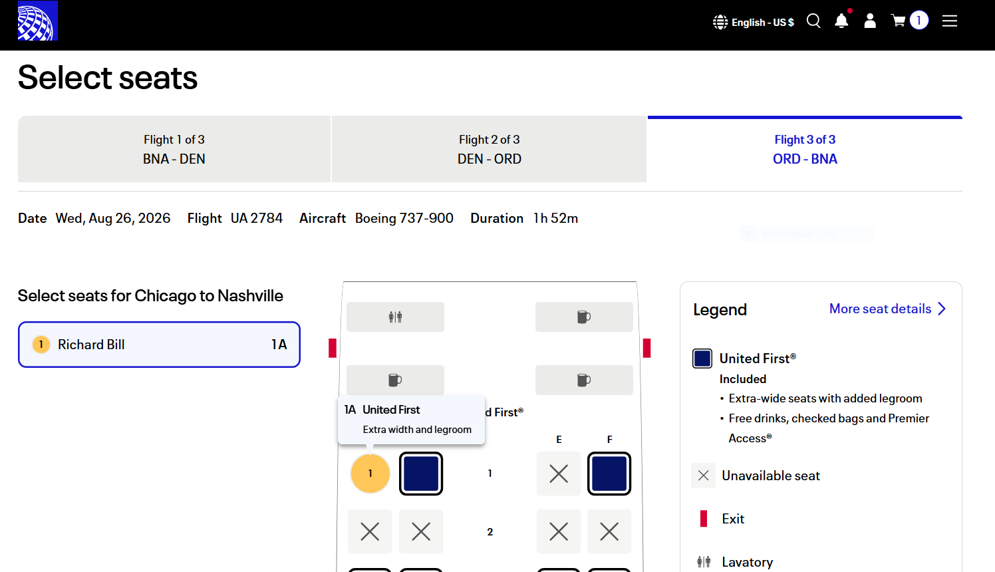Click column E label in seat map
The width and height of the screenshot is (995, 572).
[559, 440]
